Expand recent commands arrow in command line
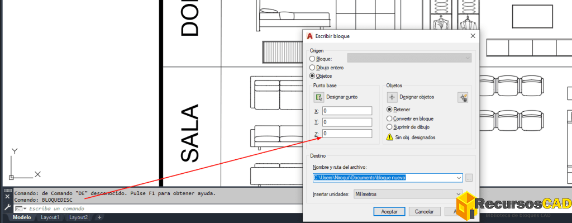Image resolution: width=572 pixels, height=223 pixels. 25,208
